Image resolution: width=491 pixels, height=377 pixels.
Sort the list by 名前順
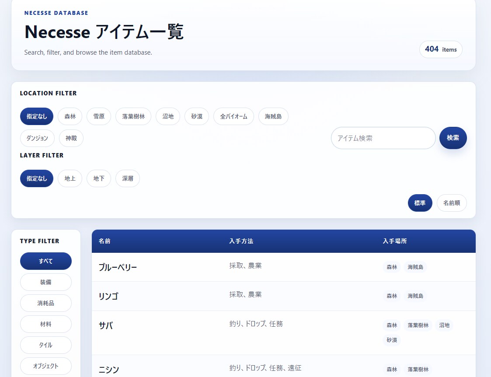click(x=452, y=203)
